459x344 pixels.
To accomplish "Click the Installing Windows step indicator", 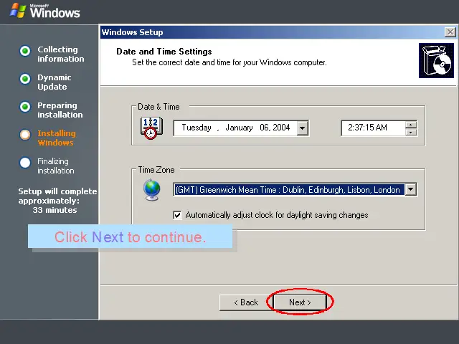I will (25, 135).
